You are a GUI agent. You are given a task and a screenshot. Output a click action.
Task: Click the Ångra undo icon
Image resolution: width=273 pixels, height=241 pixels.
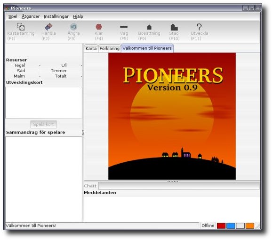pos(73,27)
